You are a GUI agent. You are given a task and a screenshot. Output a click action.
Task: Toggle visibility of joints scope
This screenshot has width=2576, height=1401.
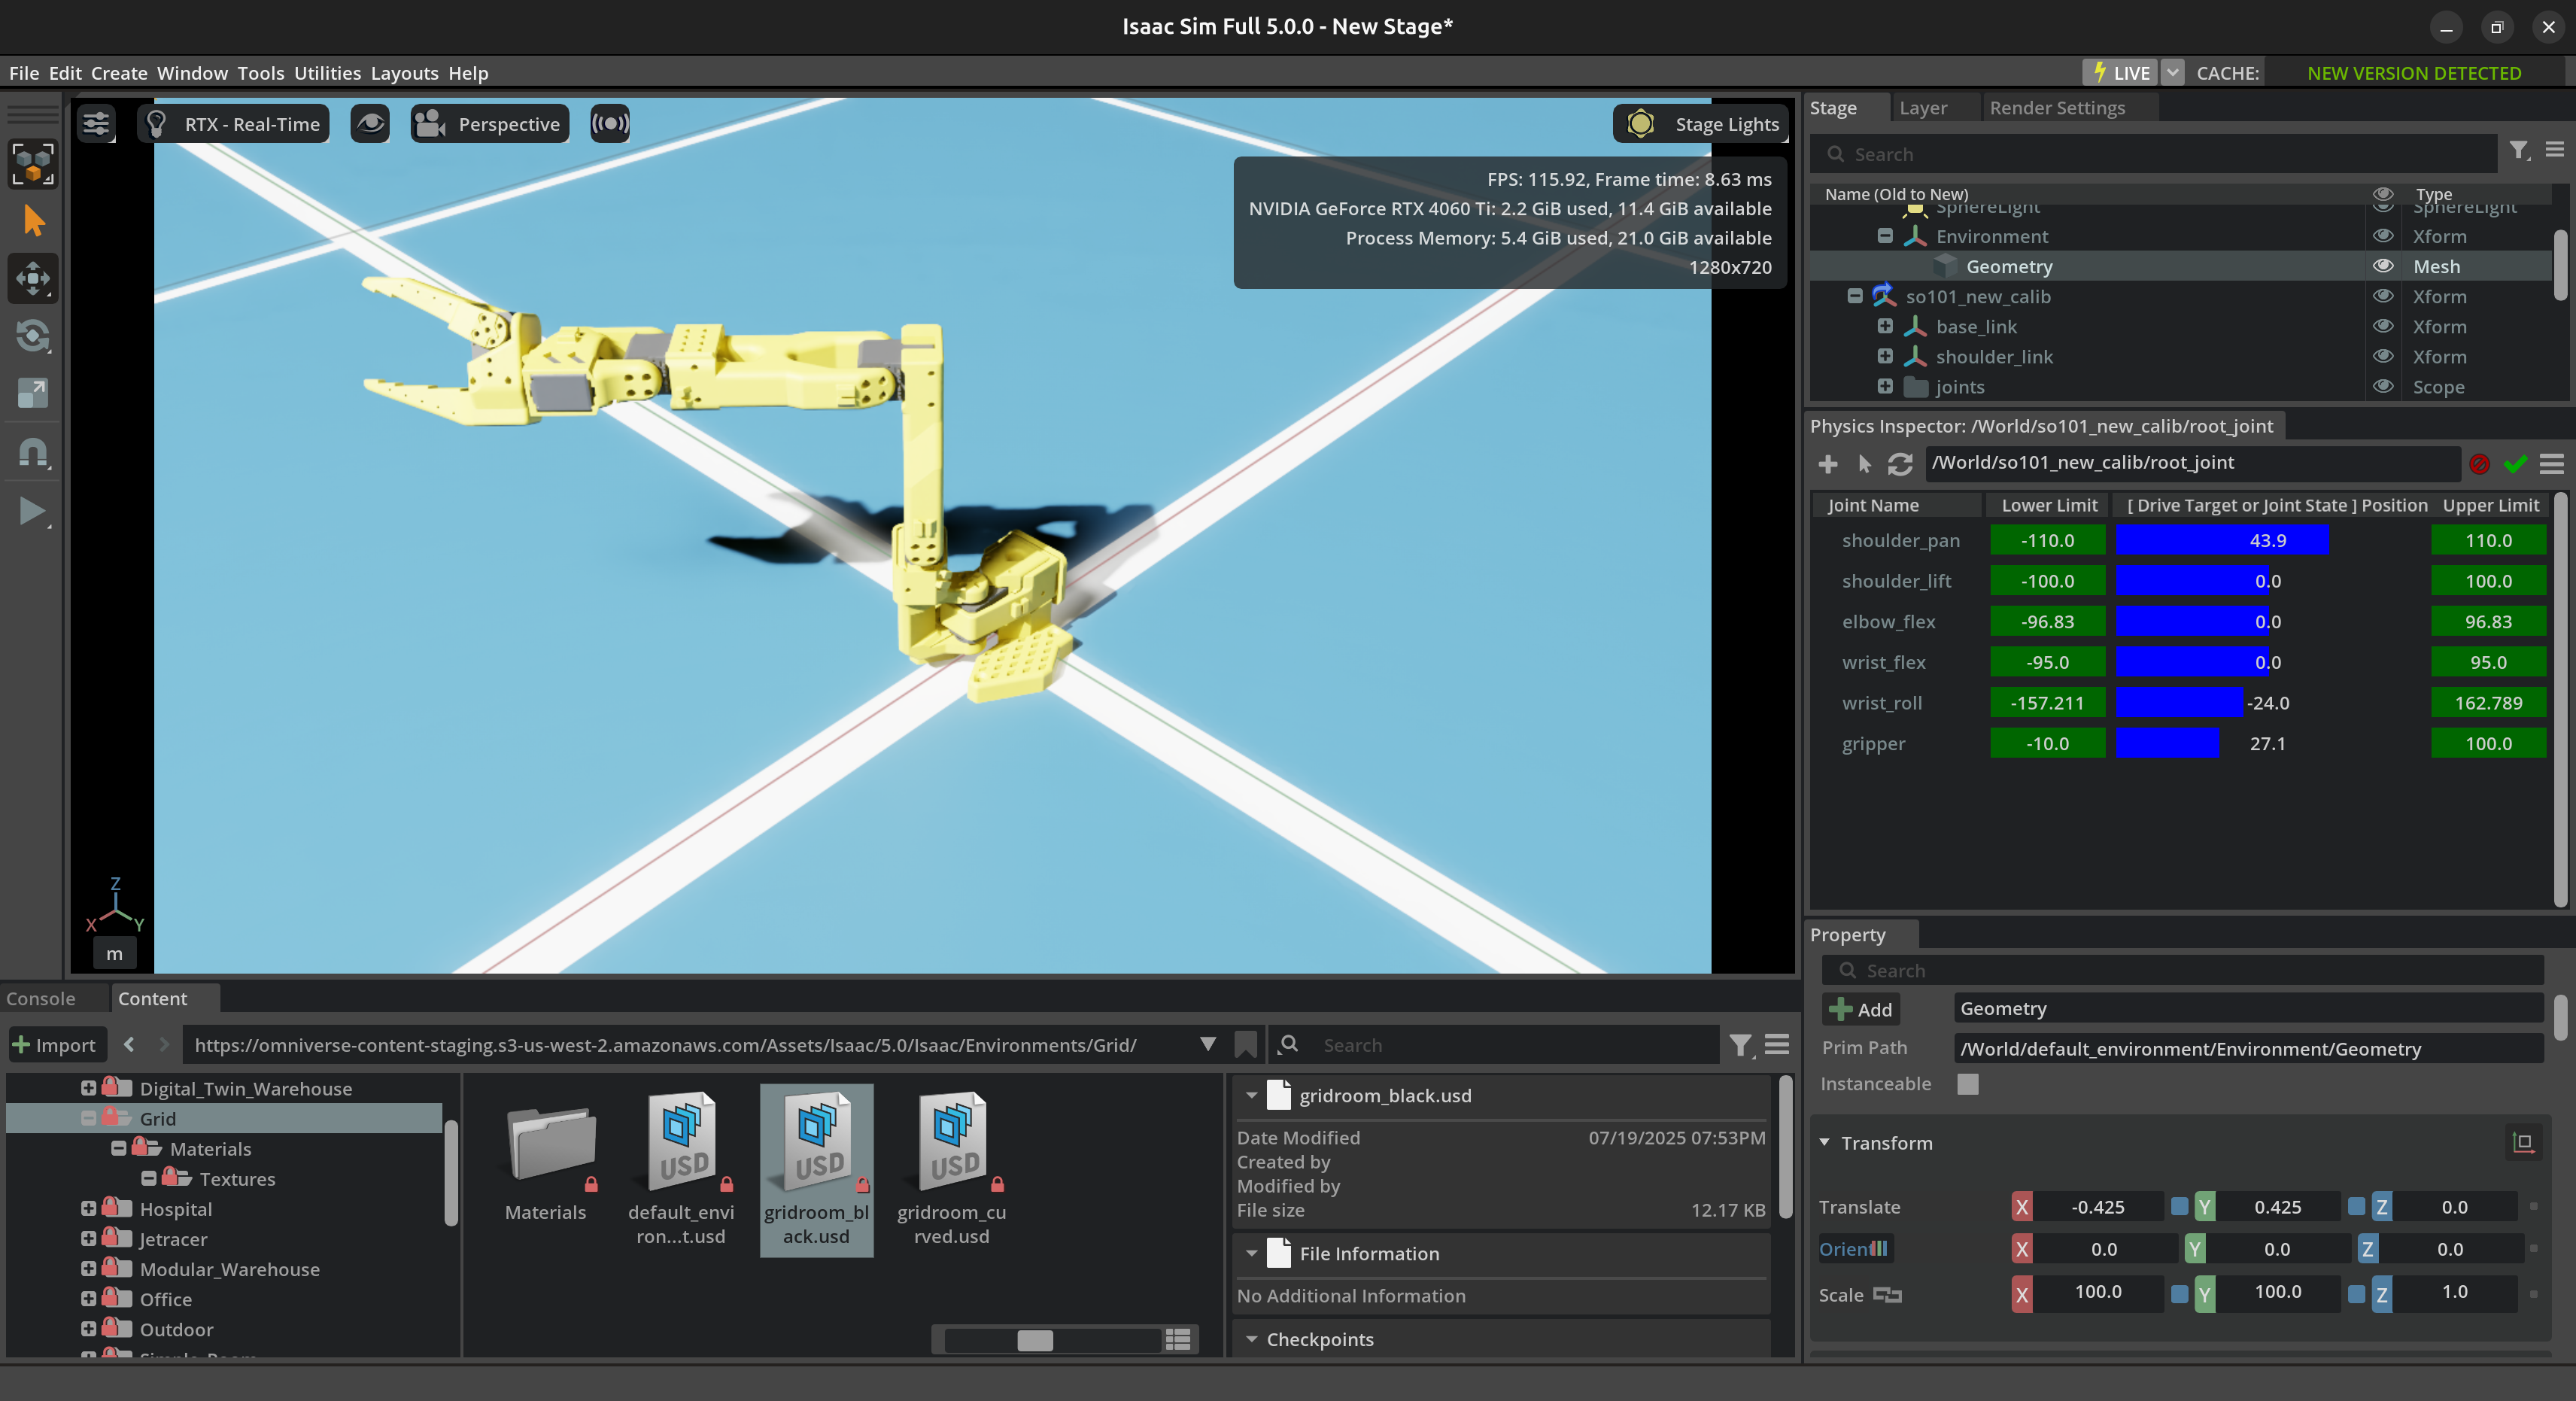click(x=2383, y=386)
